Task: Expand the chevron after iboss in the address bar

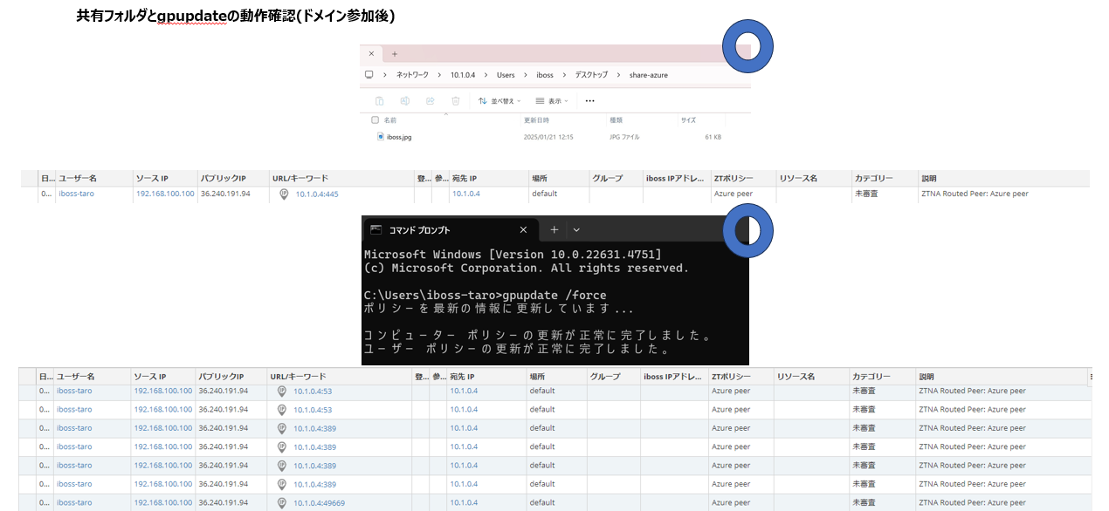Action: click(564, 75)
